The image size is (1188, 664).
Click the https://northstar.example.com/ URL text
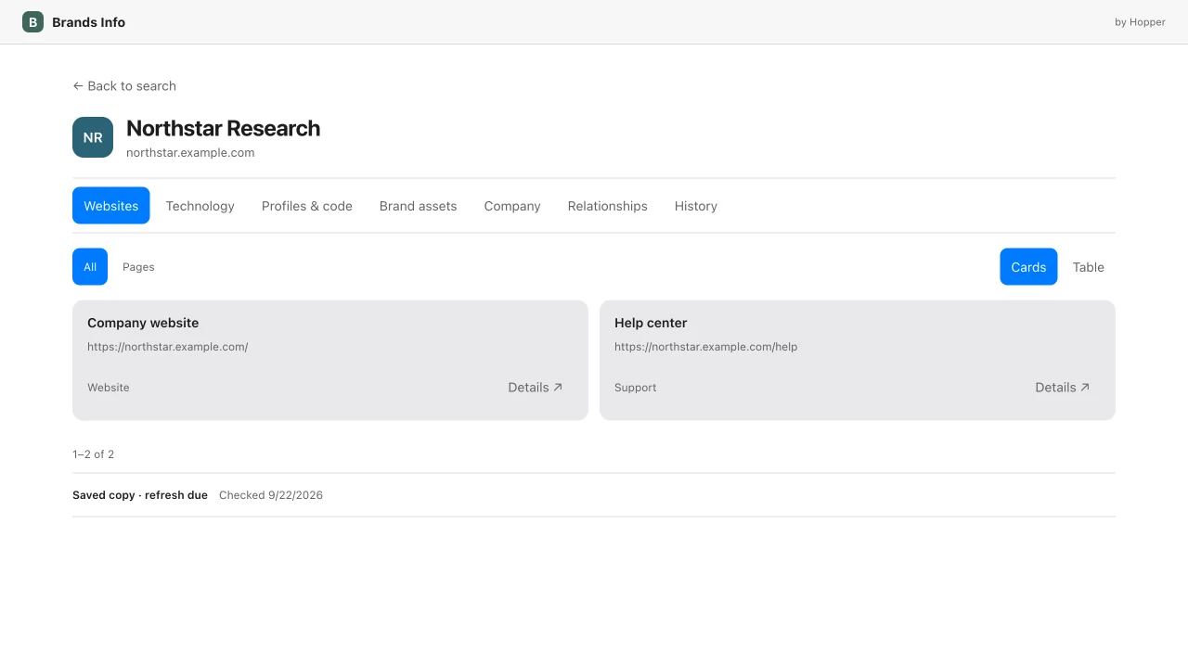tap(168, 347)
